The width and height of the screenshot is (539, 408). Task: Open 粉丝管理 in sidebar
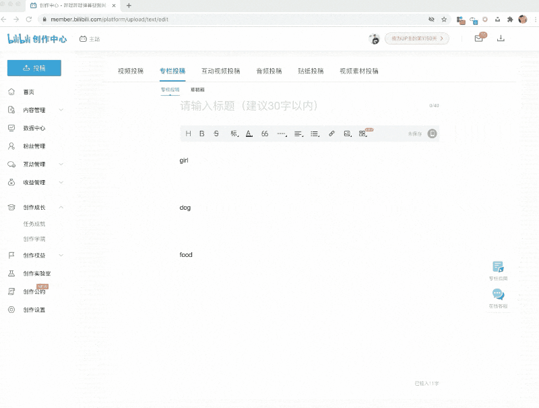(34, 146)
